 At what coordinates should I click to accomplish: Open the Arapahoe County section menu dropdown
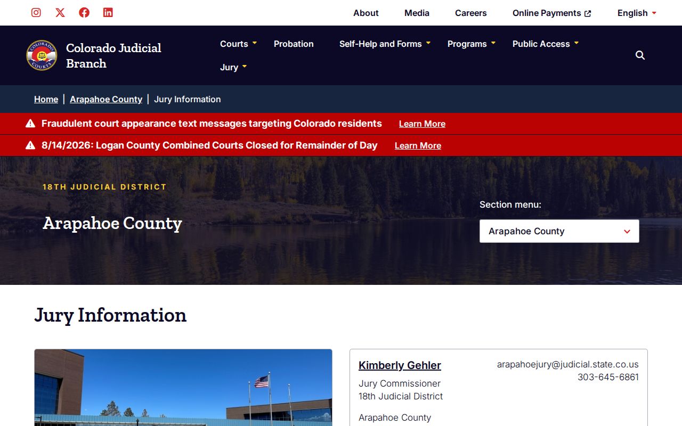coord(559,231)
